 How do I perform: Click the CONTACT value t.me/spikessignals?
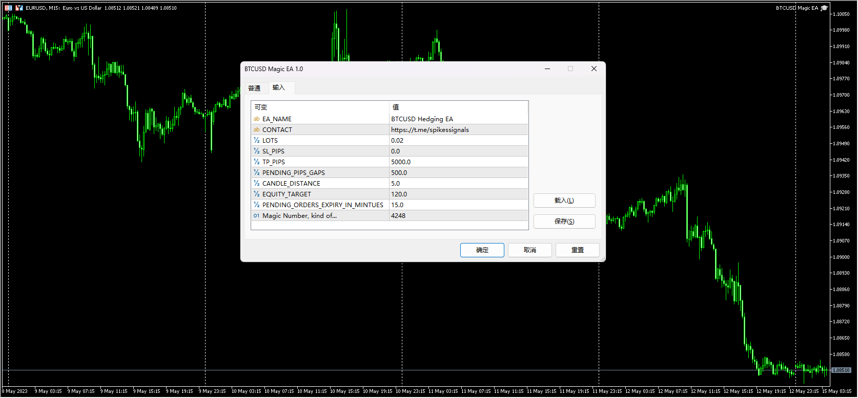[430, 130]
